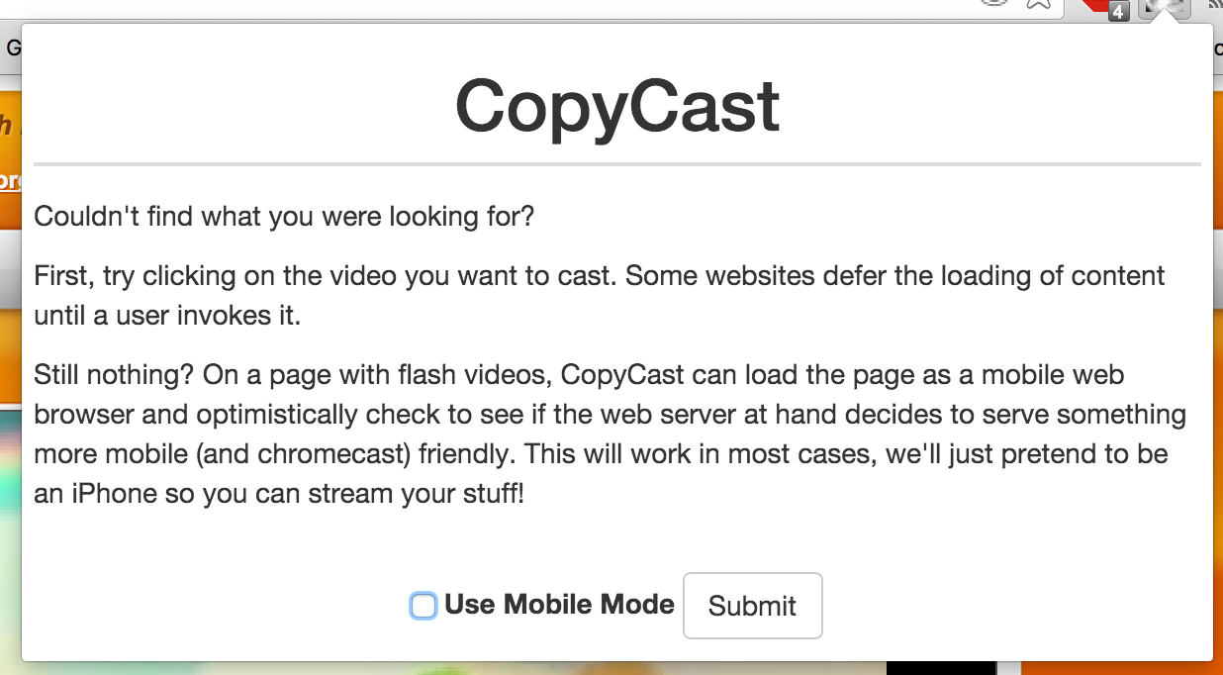Click the red extension icon with badge 4

coord(1107,9)
